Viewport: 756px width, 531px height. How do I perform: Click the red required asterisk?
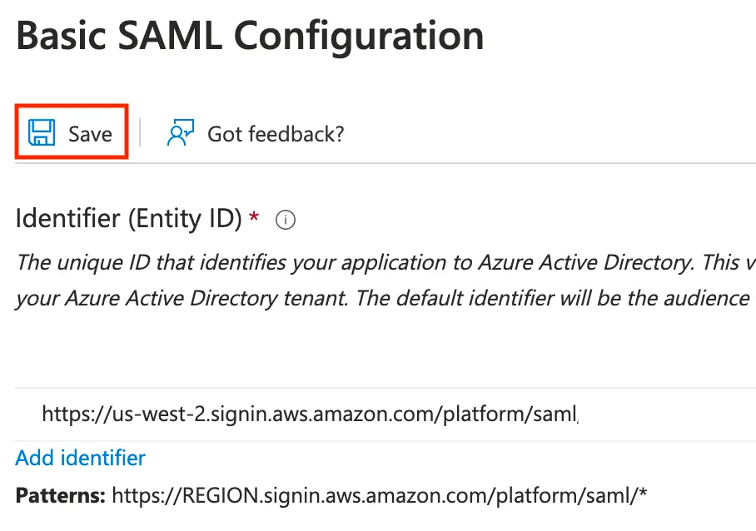coord(254,218)
